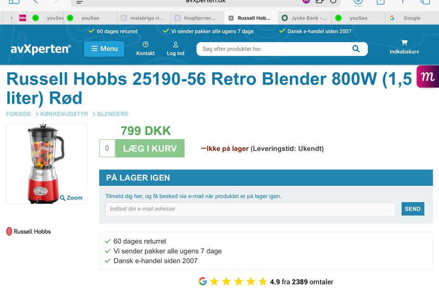The image size is (439, 292).
Task: Go to the FORSIDE breadcrumb
Action: click(x=19, y=114)
